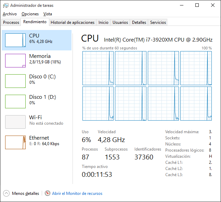Click the Resource Monitor icon
Image resolution: width=221 pixels, height=202 pixels.
(x=48, y=193)
